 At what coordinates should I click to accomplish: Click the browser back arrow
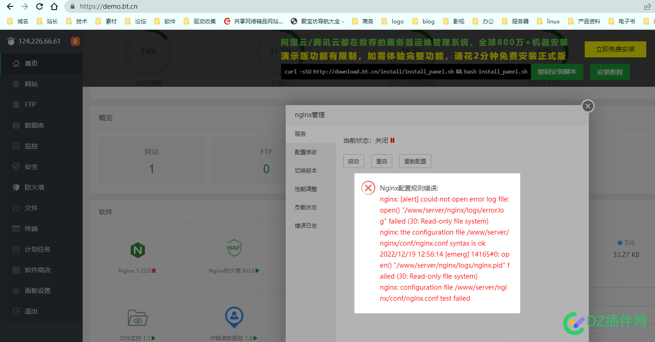[10, 6]
